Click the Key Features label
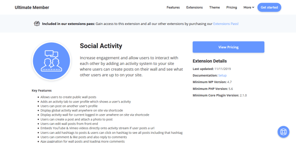The image size is (296, 143). pyautogui.click(x=42, y=90)
